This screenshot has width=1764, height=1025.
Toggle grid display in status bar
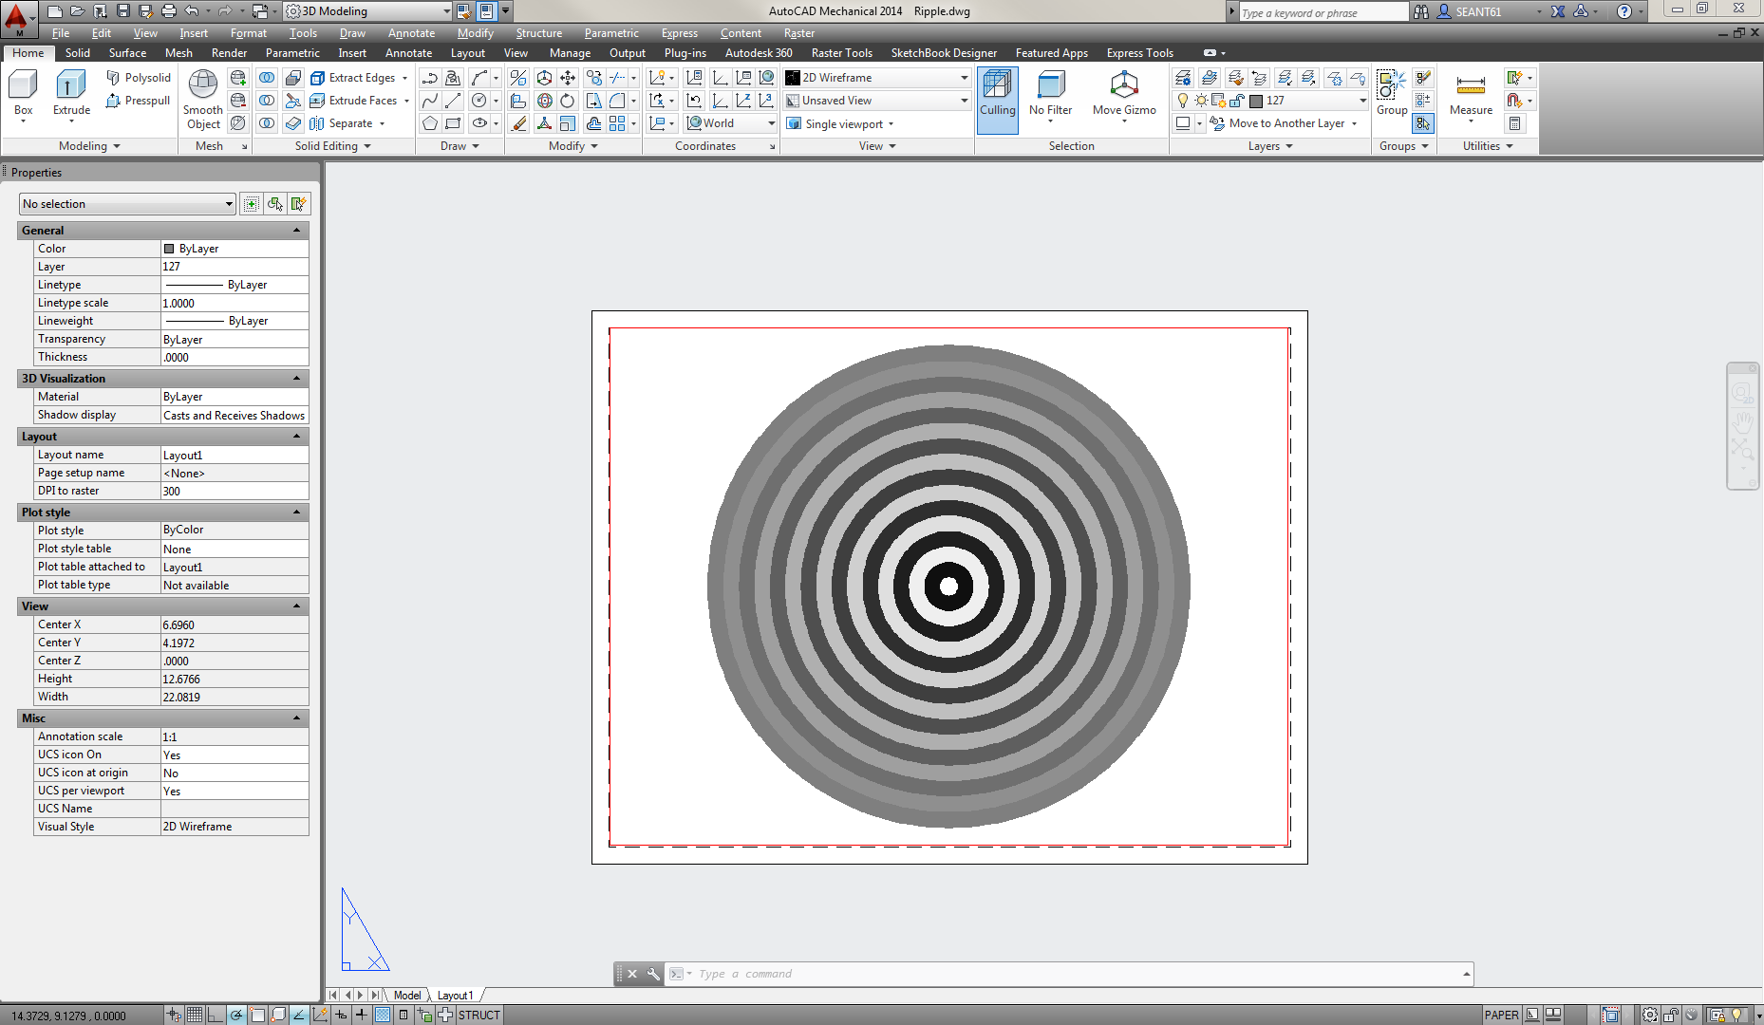[x=195, y=1015]
